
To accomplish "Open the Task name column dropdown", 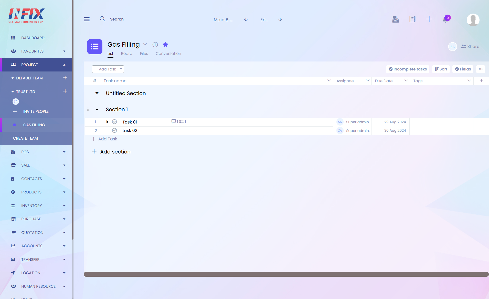I will click(x=329, y=81).
